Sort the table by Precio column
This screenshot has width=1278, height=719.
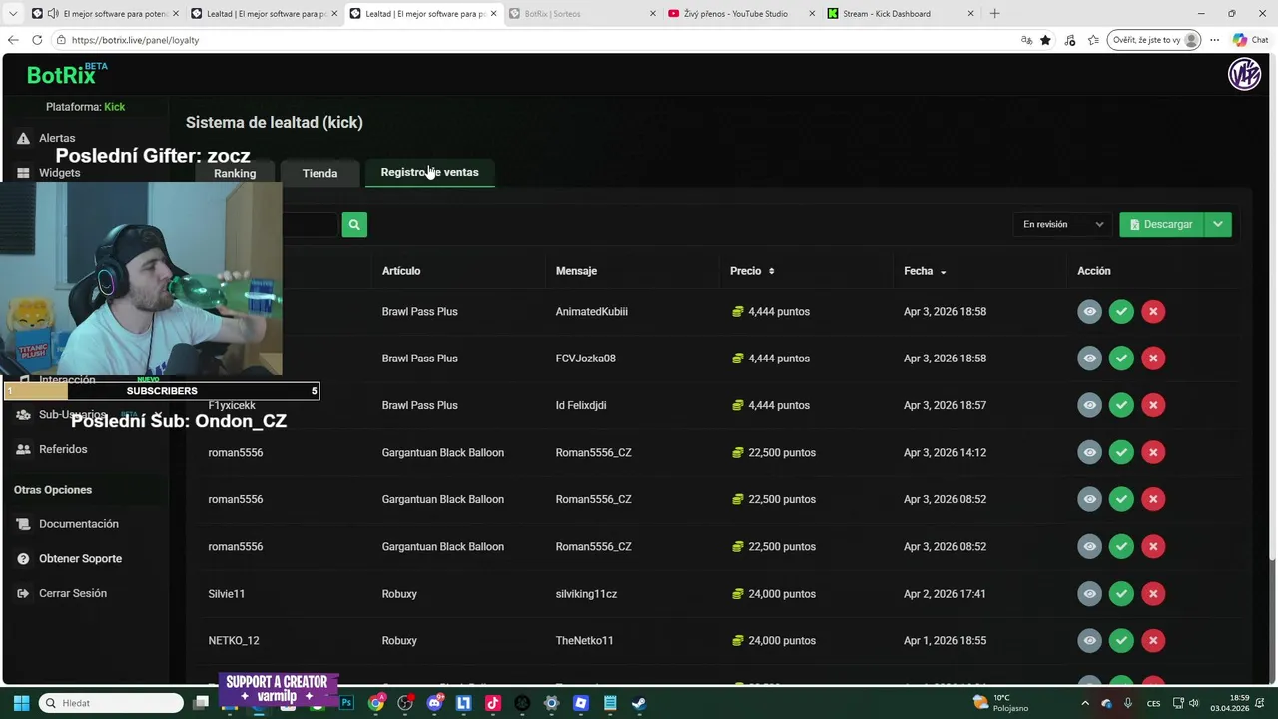pos(752,271)
